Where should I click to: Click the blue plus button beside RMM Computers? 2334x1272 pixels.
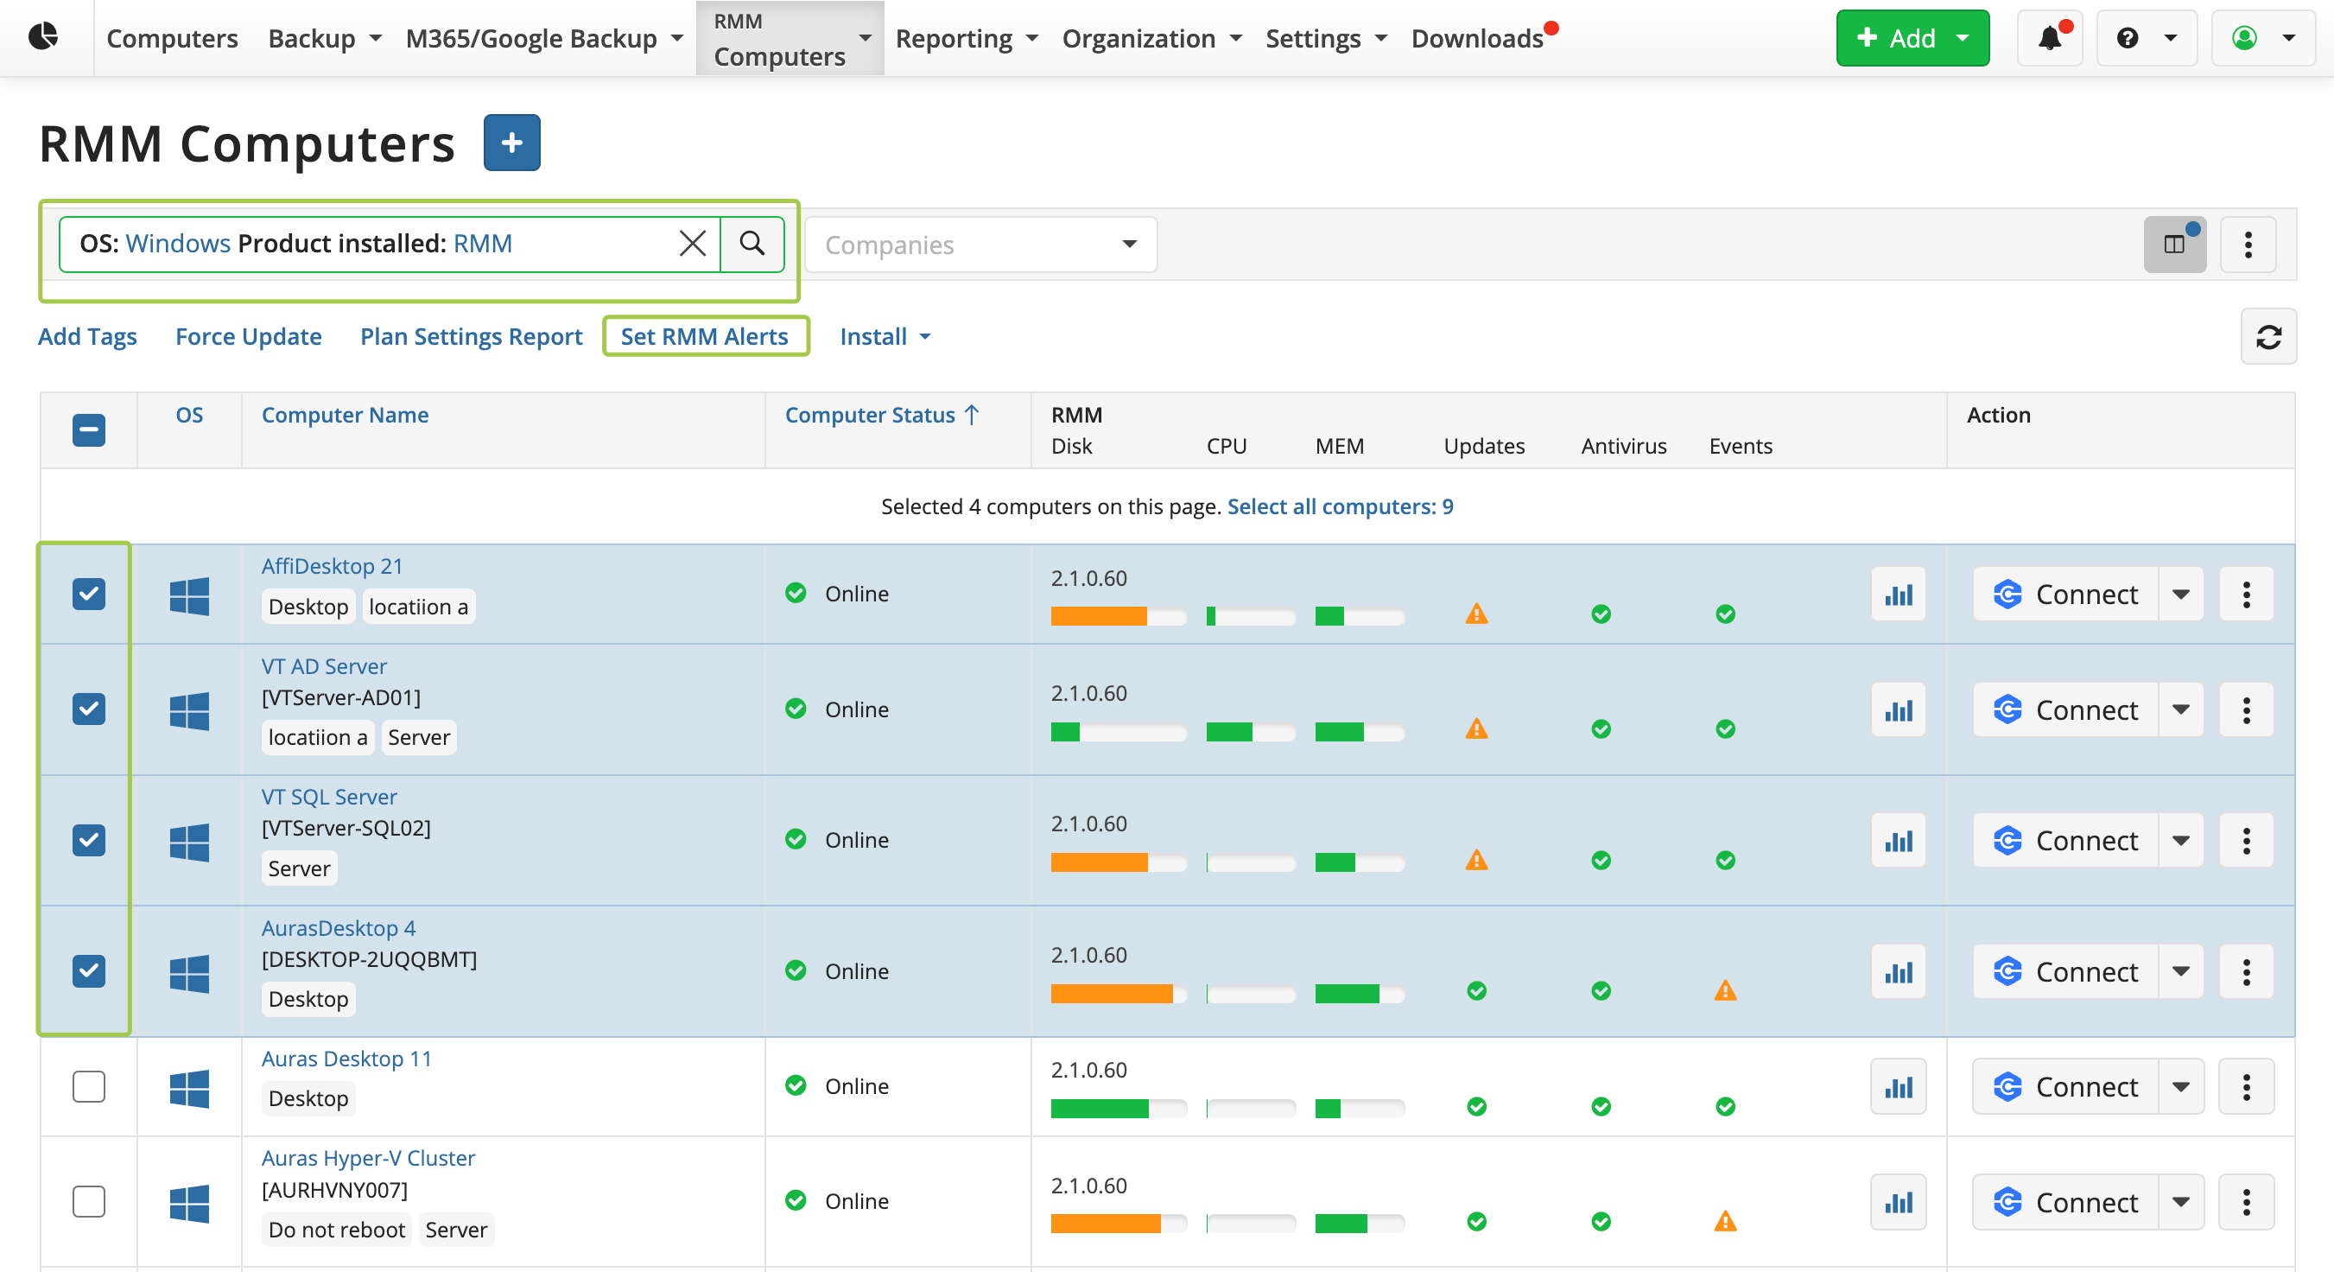(x=512, y=143)
